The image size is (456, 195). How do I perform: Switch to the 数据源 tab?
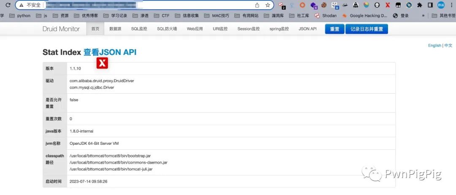coord(115,29)
